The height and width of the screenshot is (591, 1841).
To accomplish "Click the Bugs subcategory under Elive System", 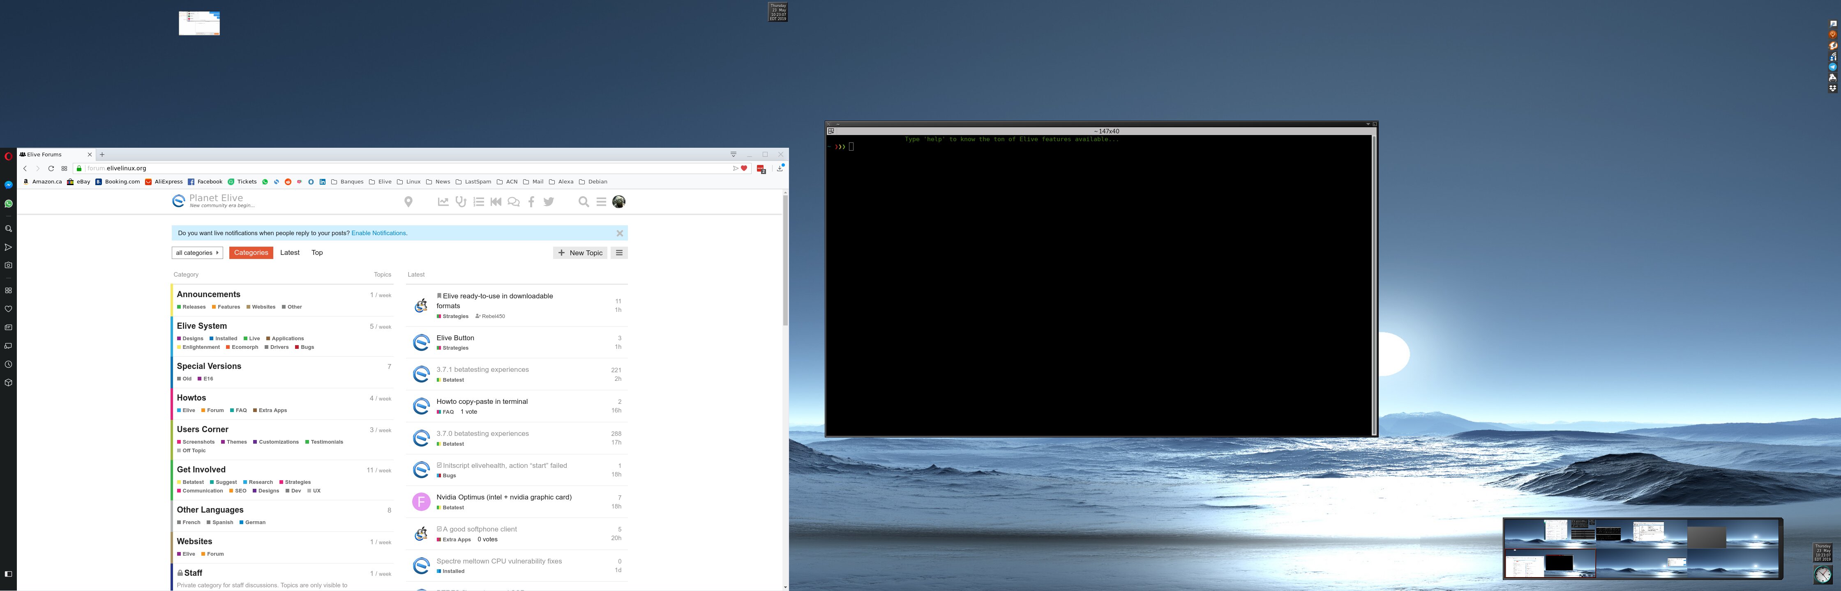I will pos(305,348).
